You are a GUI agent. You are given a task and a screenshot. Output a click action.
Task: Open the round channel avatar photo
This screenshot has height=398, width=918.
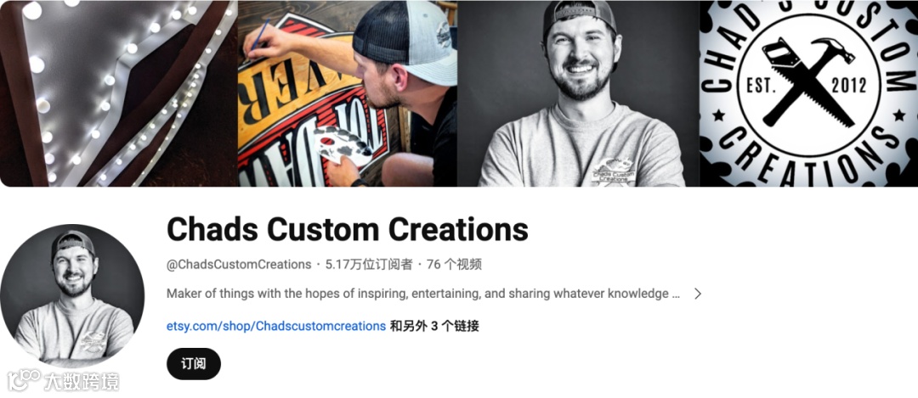[x=72, y=295]
